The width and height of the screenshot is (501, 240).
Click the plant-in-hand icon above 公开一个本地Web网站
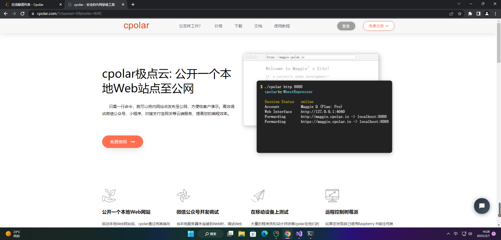click(x=109, y=196)
